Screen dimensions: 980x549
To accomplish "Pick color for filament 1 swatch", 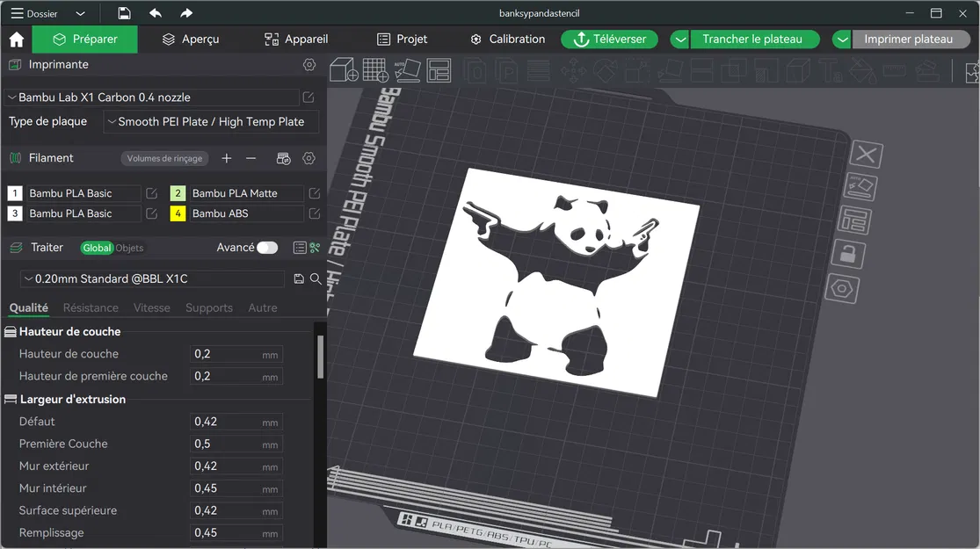I will (15, 193).
